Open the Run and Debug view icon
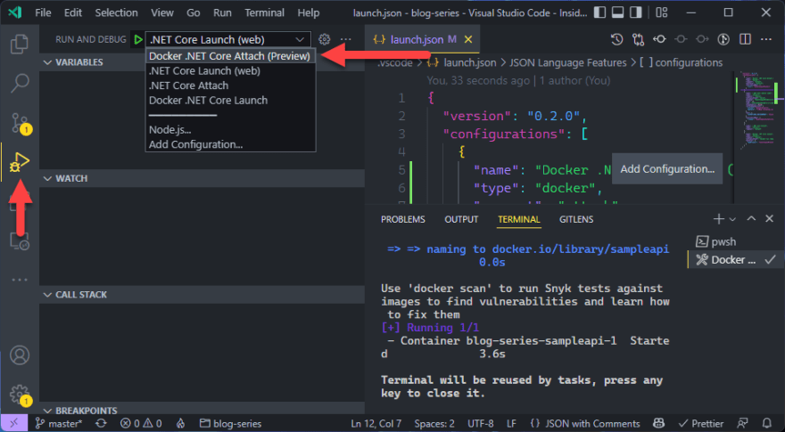785x432 pixels. 20,162
